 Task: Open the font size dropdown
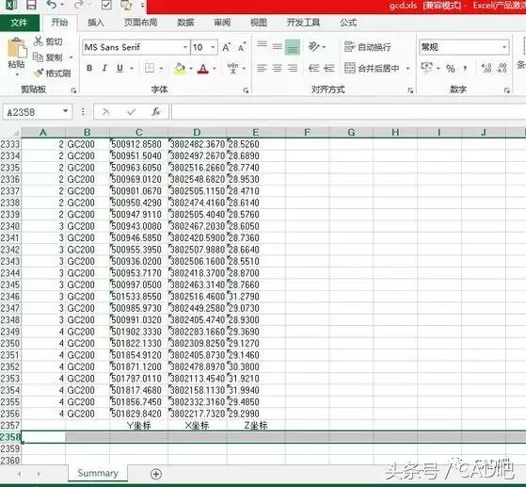coord(213,47)
